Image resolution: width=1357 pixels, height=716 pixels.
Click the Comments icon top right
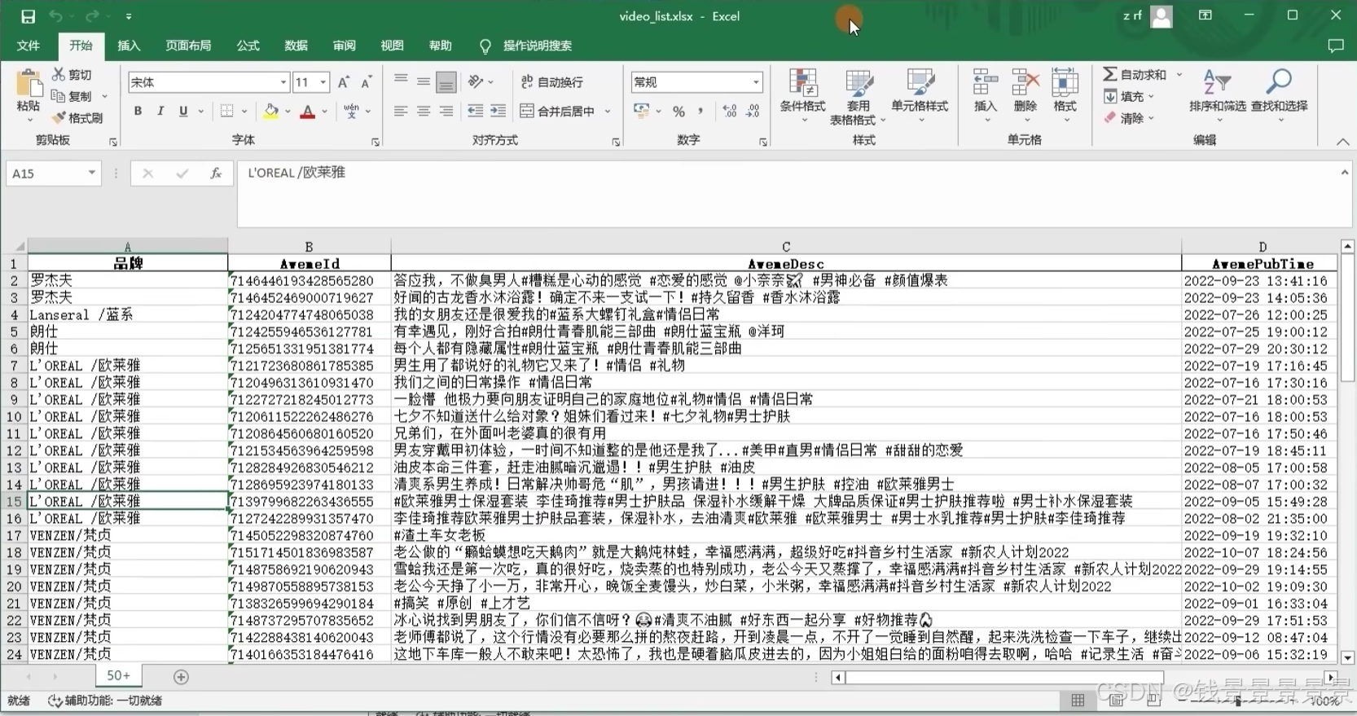[1335, 46]
